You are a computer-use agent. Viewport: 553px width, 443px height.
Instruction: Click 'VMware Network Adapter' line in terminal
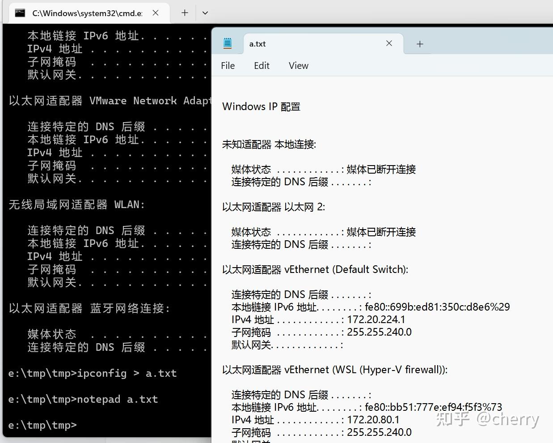click(109, 101)
